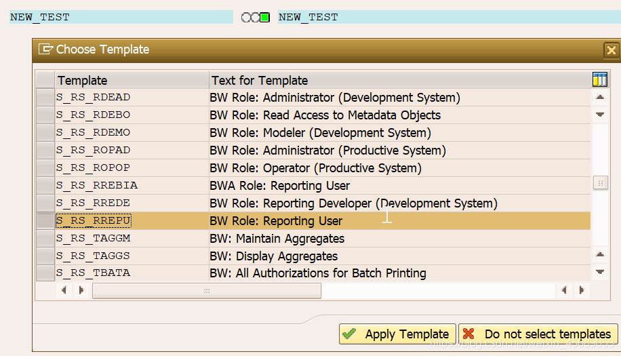This screenshot has height=356, width=621.
Task: Click the right NEW_TEST description field
Action: (x=449, y=17)
